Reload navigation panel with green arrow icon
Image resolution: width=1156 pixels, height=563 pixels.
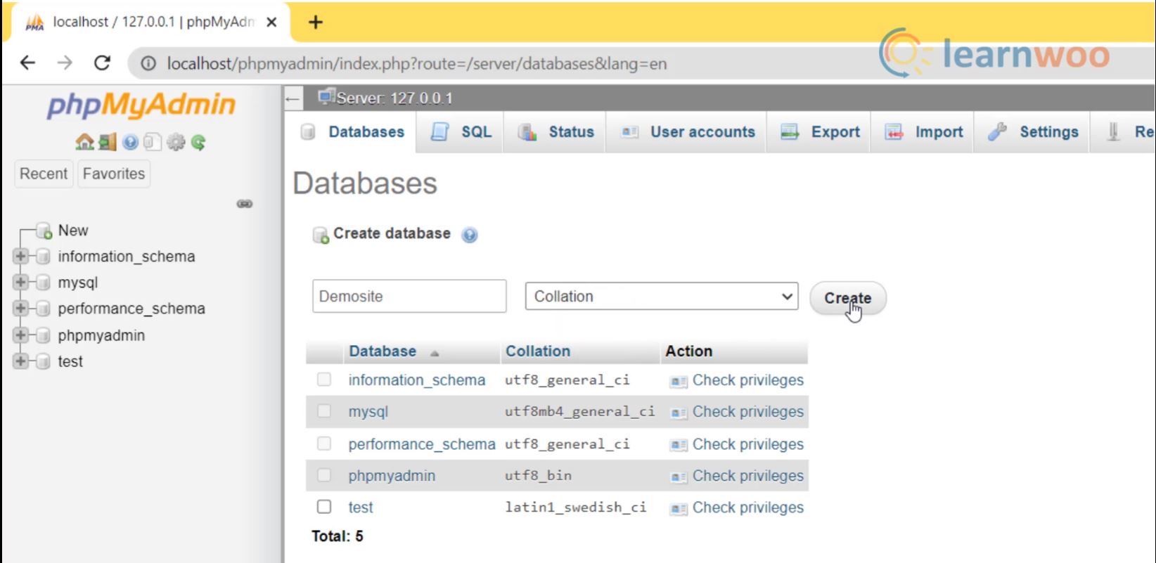point(198,143)
